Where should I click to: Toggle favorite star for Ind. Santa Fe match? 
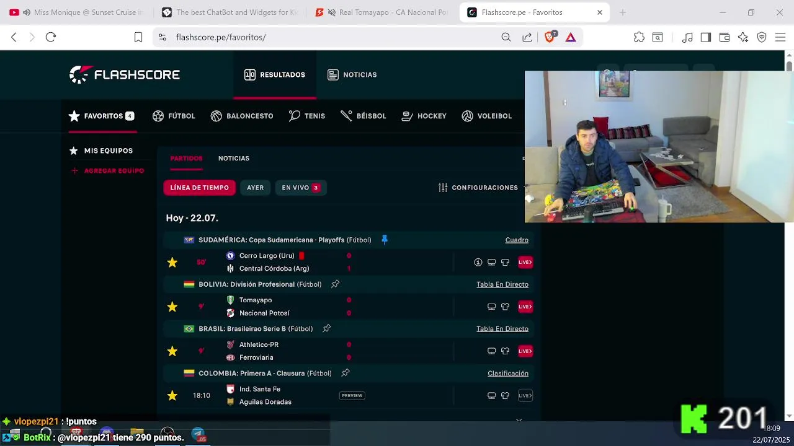click(172, 395)
